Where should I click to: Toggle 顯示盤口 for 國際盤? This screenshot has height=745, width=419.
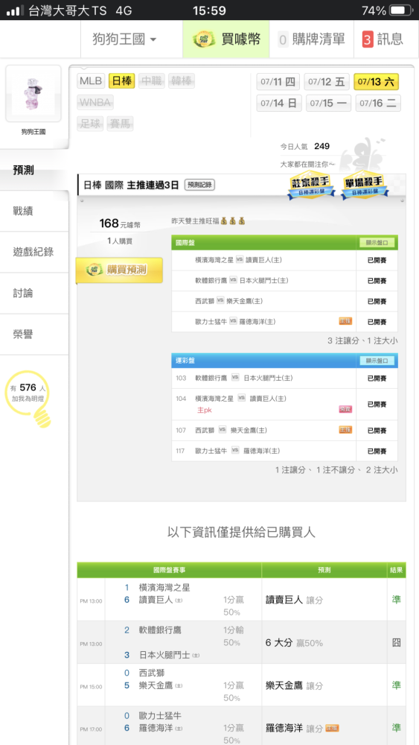click(377, 242)
